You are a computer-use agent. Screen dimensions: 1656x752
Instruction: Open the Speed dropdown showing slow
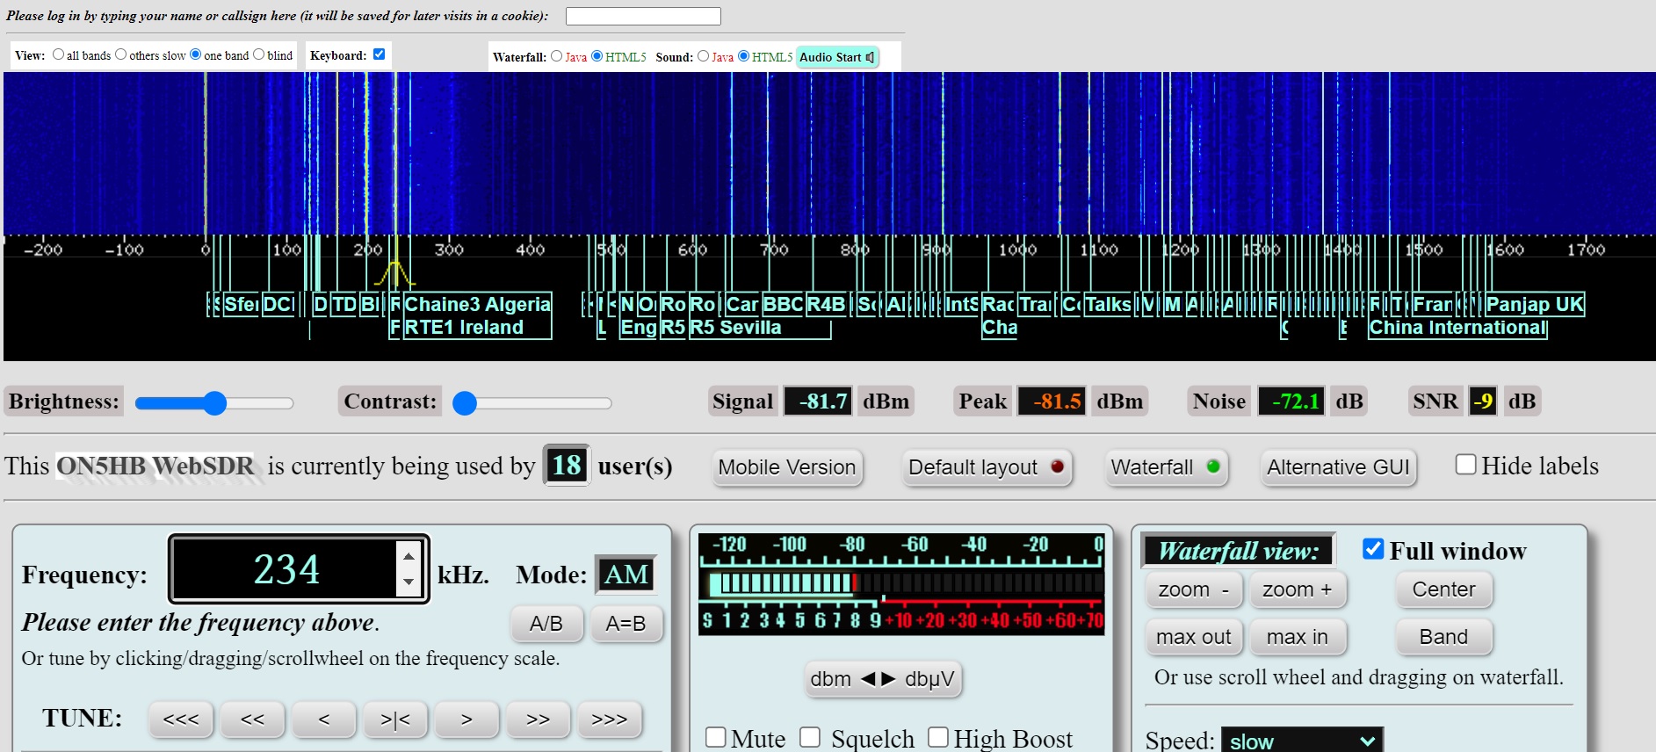[1302, 741]
